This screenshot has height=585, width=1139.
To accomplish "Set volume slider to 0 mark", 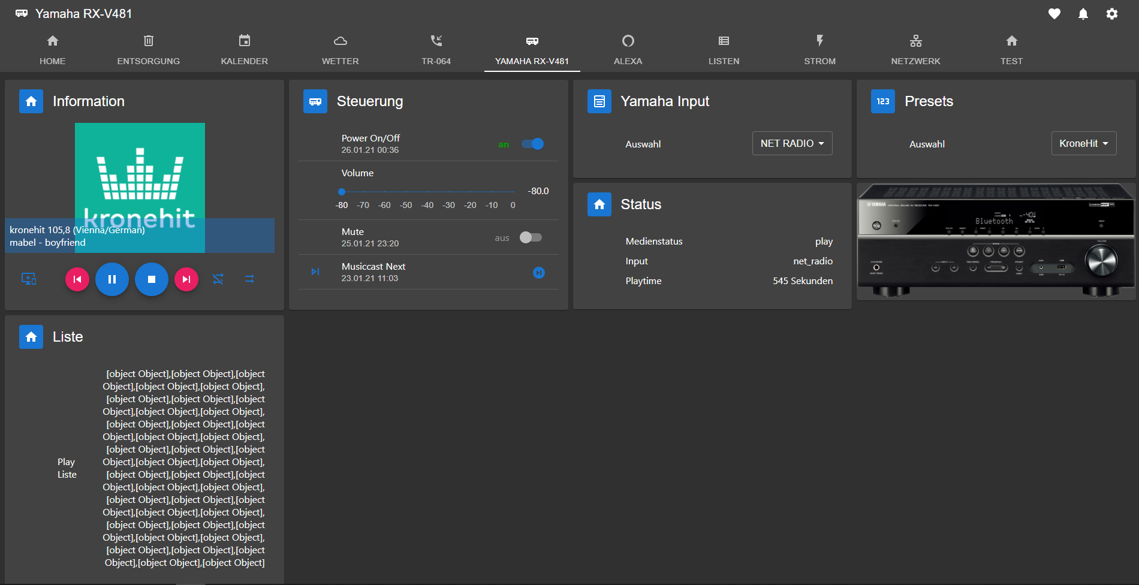I will 513,192.
